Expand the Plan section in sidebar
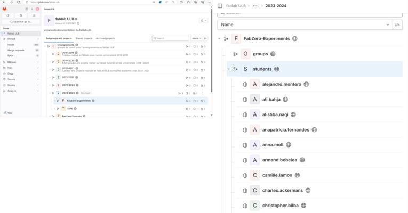 (21, 68)
